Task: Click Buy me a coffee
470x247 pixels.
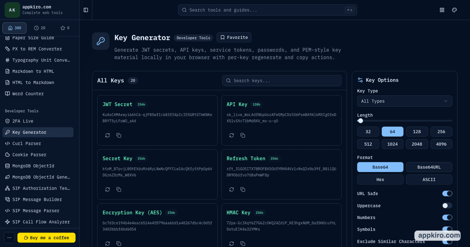Action: (x=47, y=238)
